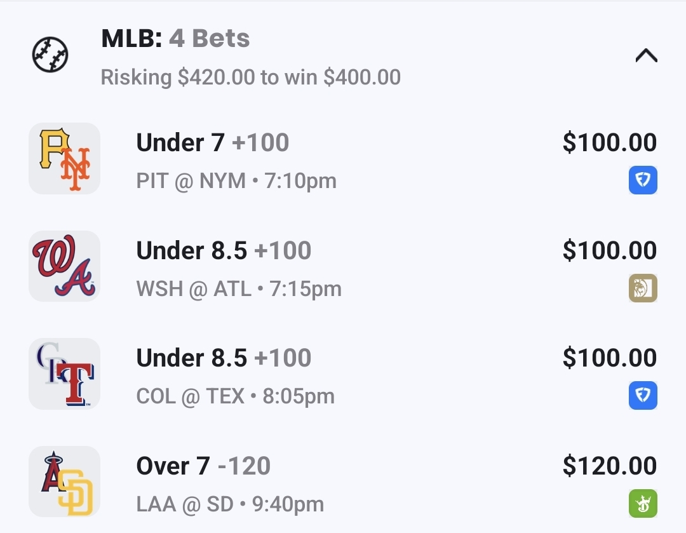Image resolution: width=686 pixels, height=533 pixels.
Task: Open PIT @ NYM 7:10pm game details
Action: [x=236, y=181]
